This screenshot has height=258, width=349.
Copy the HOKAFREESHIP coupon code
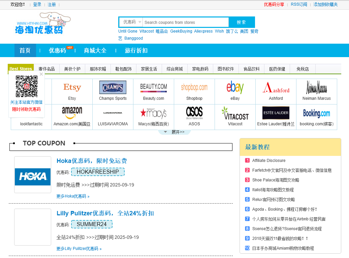click(98, 172)
